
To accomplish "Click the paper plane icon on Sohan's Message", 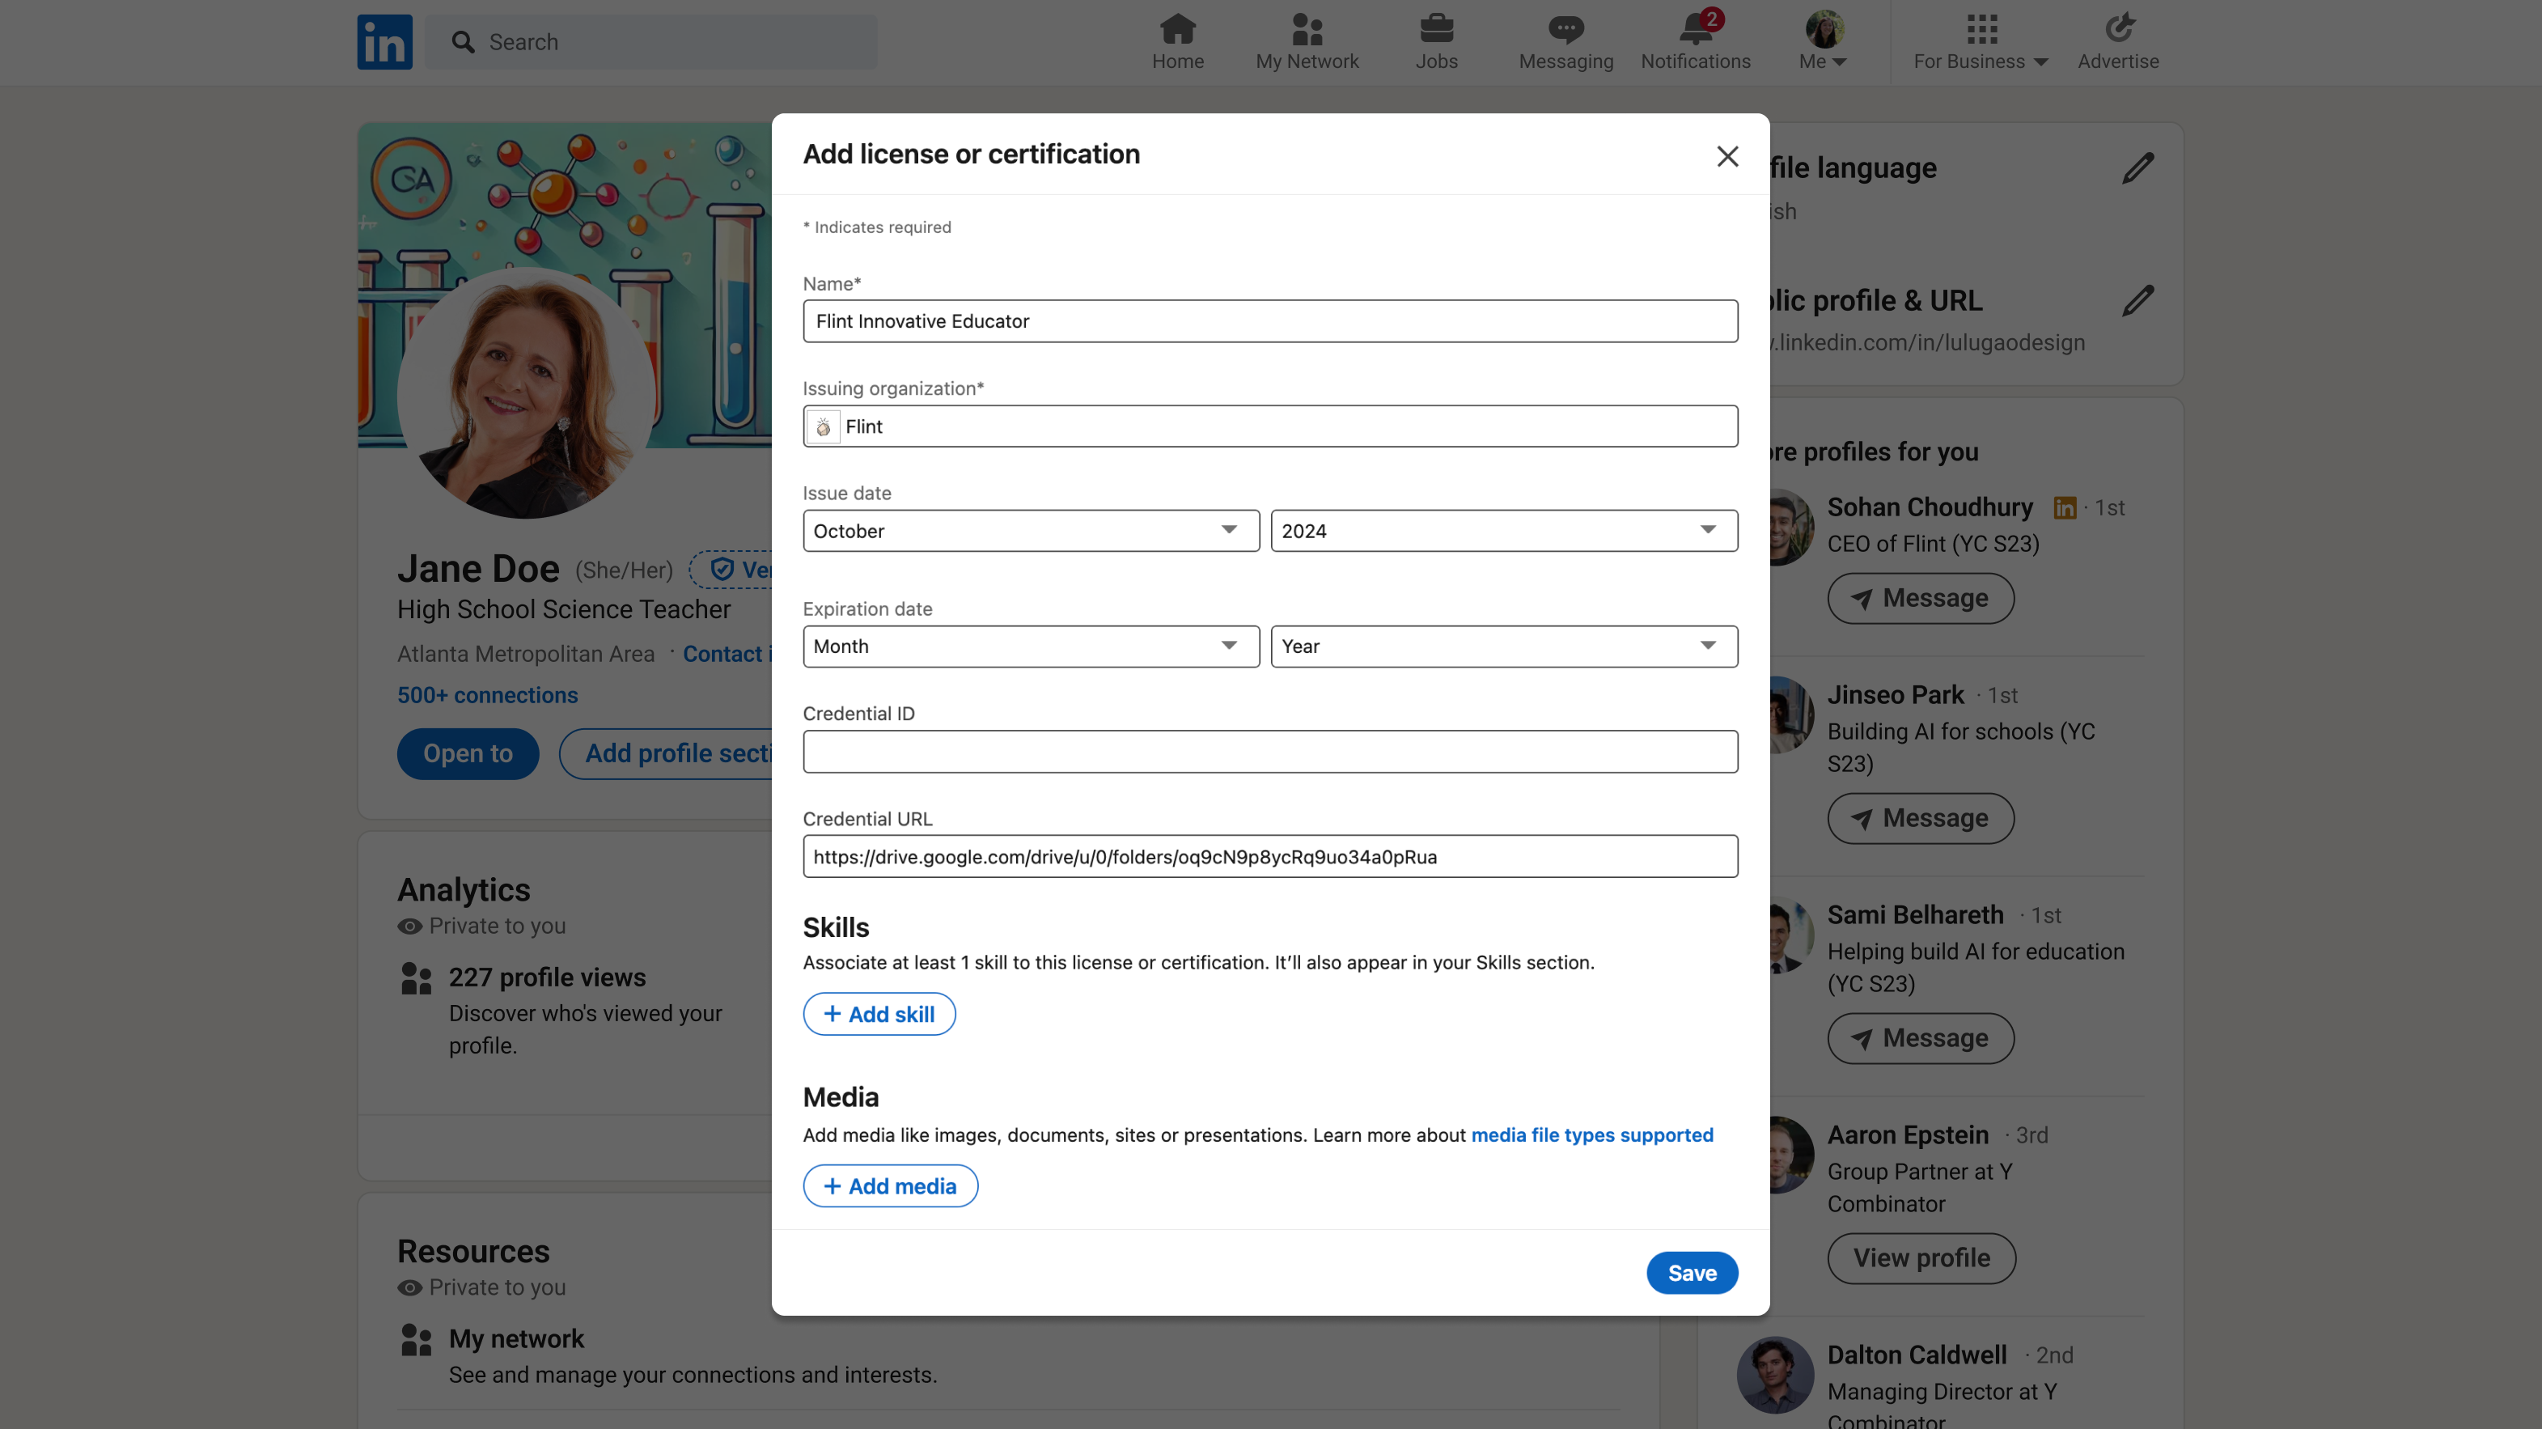I will pos(1861,599).
